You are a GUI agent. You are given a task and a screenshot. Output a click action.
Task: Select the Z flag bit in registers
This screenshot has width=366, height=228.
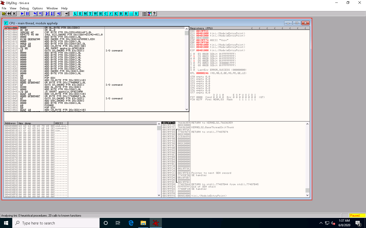click(x=194, y=61)
